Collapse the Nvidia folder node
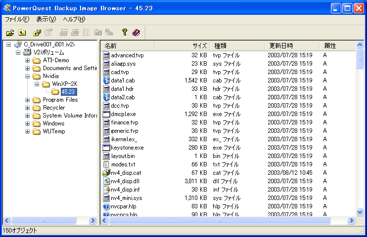Image resolution: width=367 pixels, height=237 pixels. [27, 76]
